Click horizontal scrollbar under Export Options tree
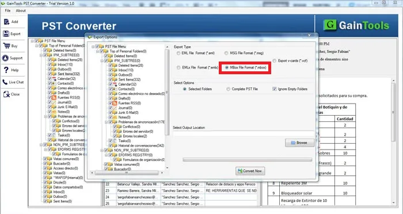 (x=127, y=173)
